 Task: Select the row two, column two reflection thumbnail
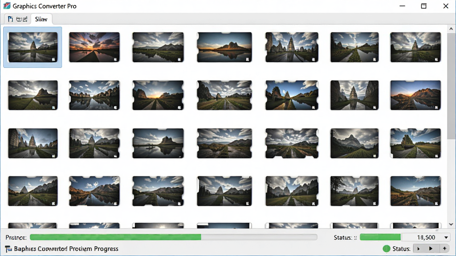point(94,95)
